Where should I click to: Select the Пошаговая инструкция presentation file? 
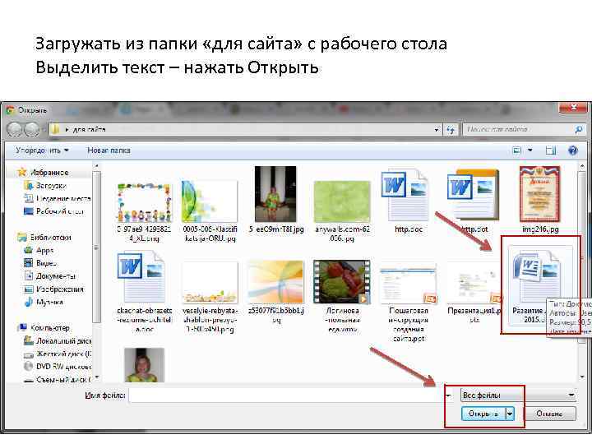pos(408,302)
